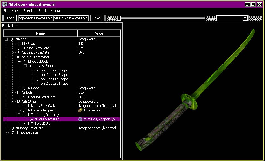Open the Render menu

point(29,11)
